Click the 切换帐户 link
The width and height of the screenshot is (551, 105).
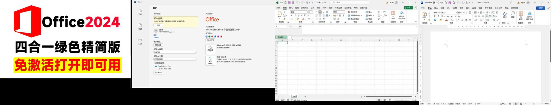pyautogui.click(x=156, y=37)
